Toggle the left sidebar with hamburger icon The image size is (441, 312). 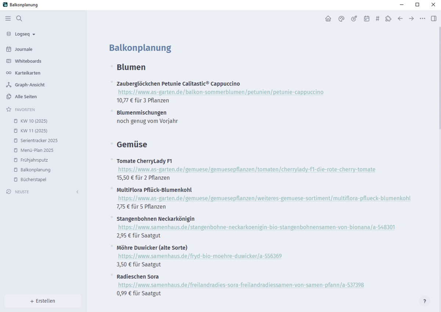coord(8,18)
